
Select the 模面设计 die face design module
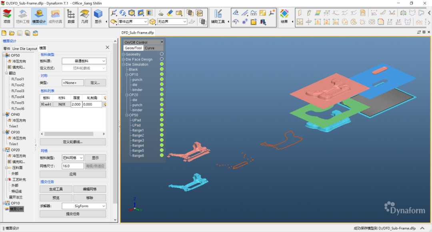point(39,16)
